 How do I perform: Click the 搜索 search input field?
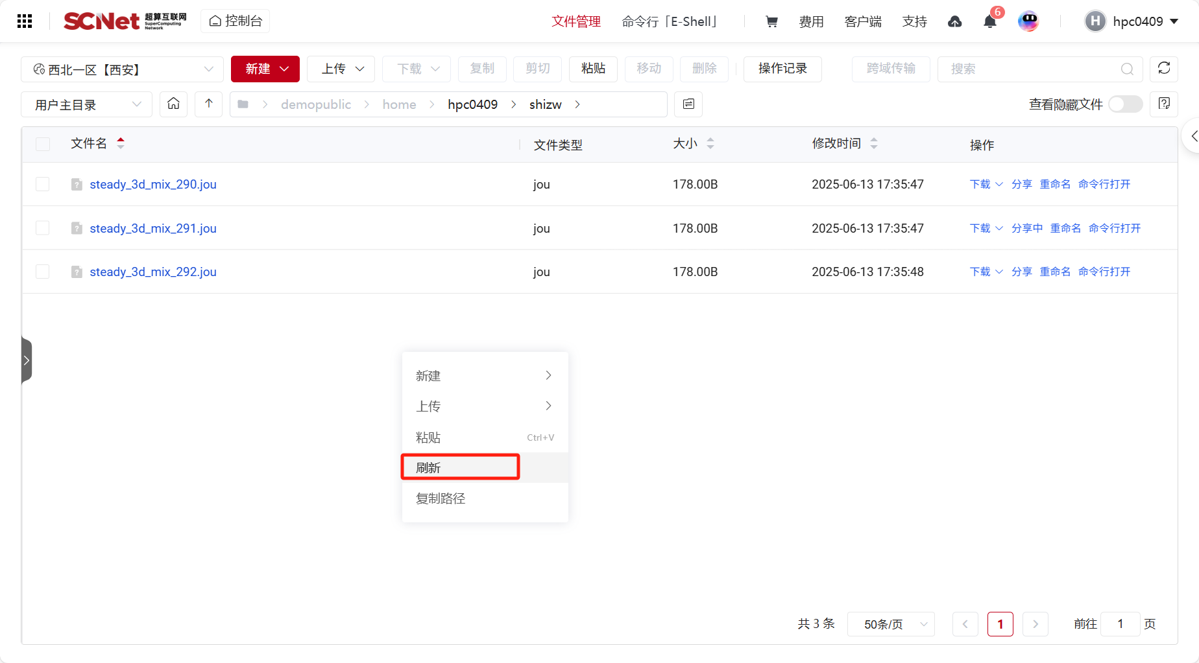tap(1032, 69)
